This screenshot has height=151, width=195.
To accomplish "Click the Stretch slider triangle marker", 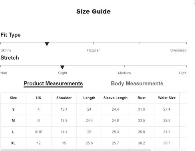I will (x=62, y=67).
